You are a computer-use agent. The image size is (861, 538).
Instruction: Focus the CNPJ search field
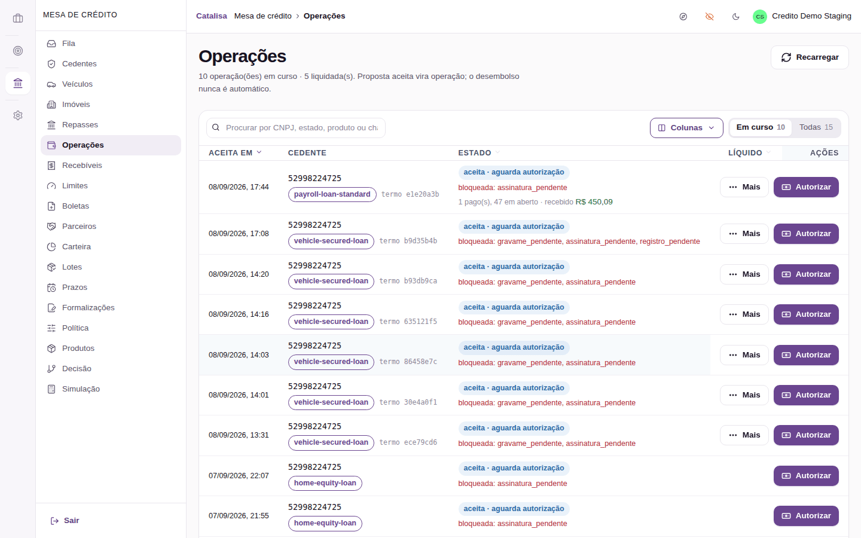tap(296, 128)
